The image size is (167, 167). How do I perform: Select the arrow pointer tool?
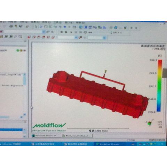coord(36,27)
